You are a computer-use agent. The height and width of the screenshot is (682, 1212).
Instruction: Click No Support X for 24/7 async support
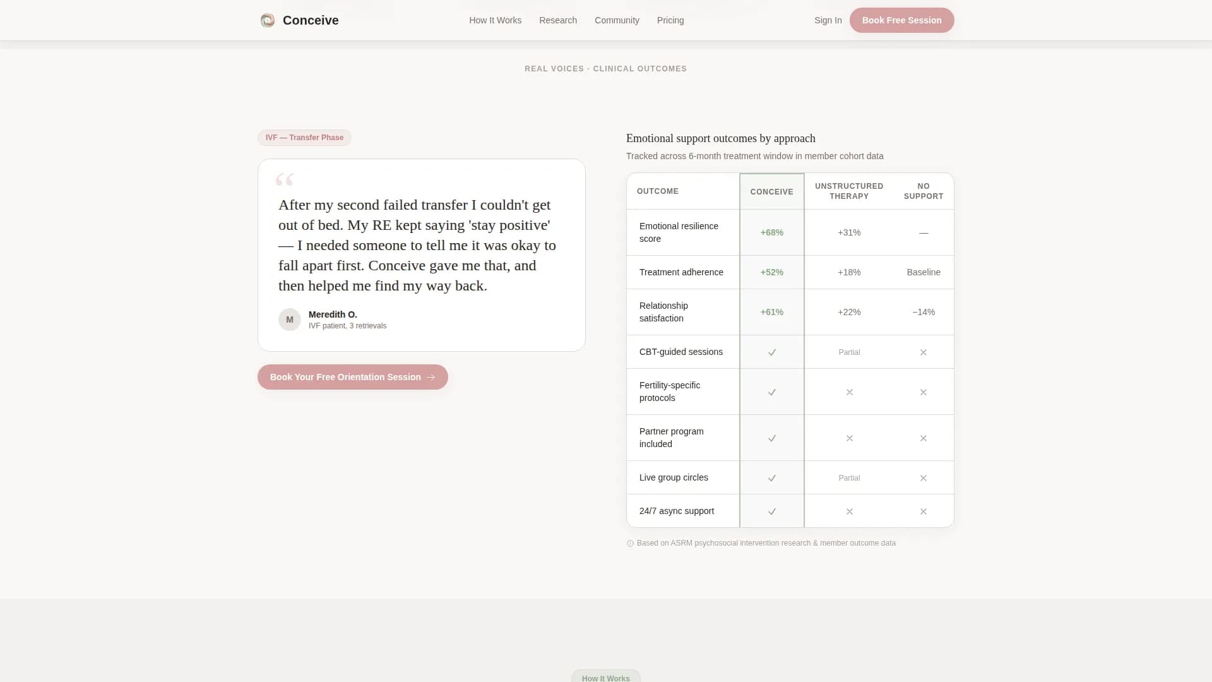pyautogui.click(x=924, y=512)
